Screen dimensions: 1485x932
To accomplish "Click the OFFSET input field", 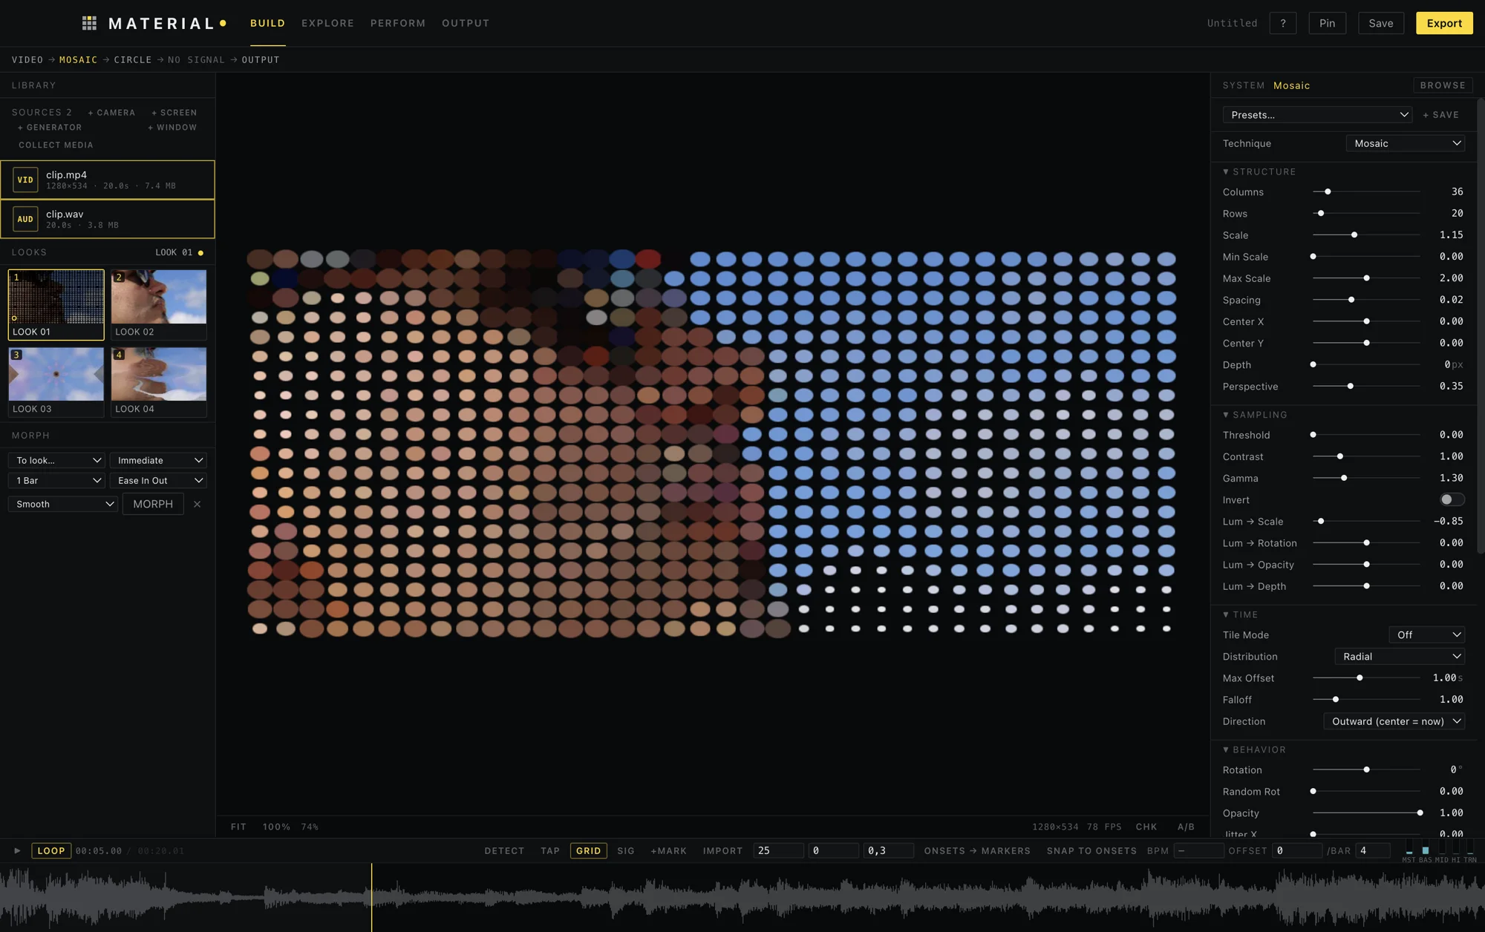I will click(1296, 850).
